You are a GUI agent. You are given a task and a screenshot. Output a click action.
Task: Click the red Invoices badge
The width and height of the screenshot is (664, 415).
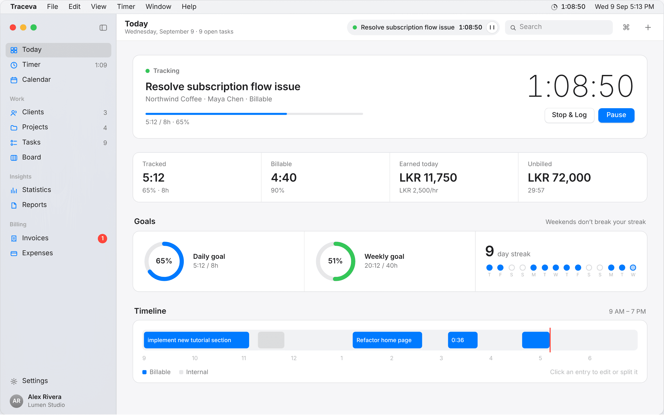(102, 238)
